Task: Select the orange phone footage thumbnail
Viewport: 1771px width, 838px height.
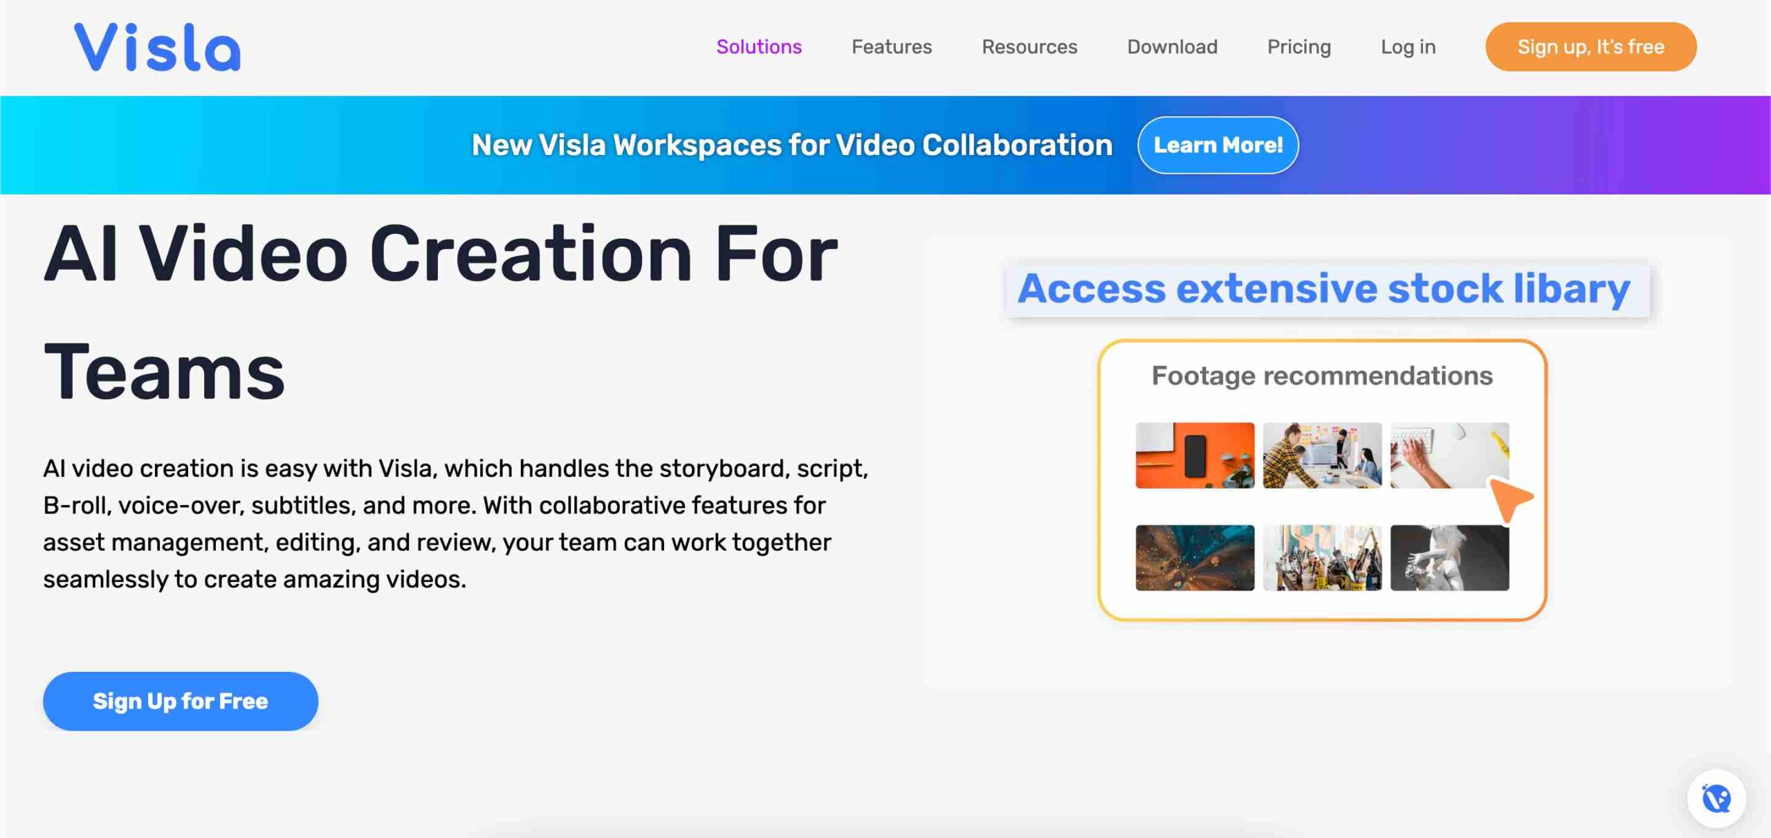Action: pos(1195,455)
